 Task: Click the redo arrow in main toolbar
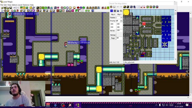[17, 8]
